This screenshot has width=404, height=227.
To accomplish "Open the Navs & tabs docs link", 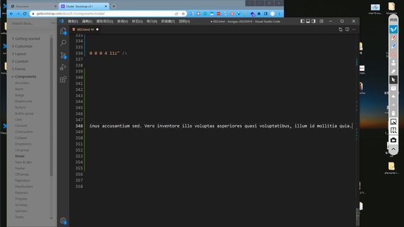I will (x=23, y=162).
